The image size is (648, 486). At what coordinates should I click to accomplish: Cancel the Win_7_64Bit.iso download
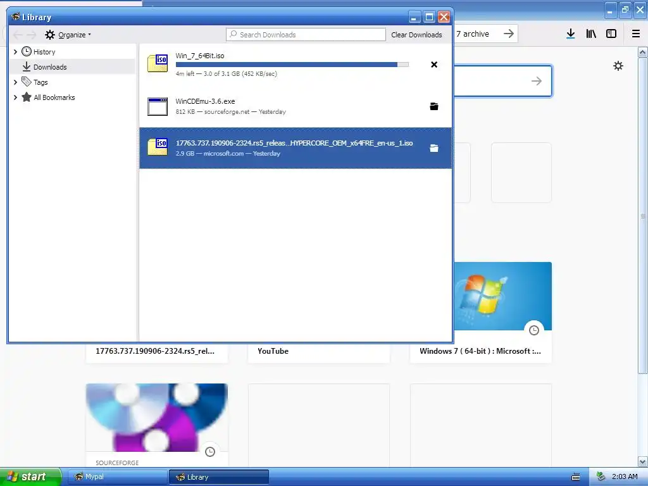coord(434,65)
